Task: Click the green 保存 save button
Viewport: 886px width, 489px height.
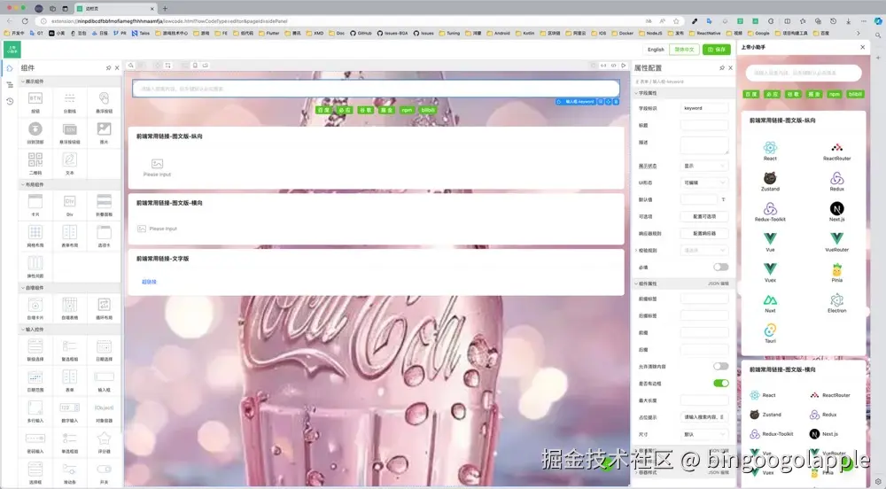Action: (x=716, y=50)
